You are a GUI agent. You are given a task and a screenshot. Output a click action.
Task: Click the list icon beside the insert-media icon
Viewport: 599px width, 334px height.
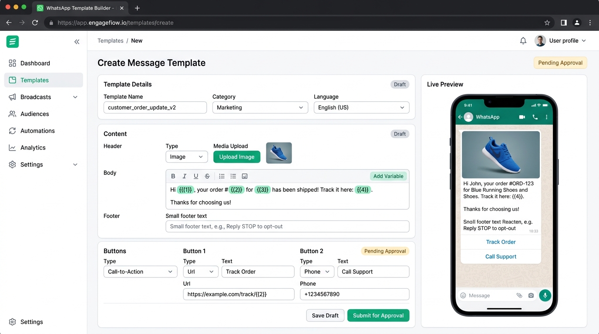(x=233, y=176)
